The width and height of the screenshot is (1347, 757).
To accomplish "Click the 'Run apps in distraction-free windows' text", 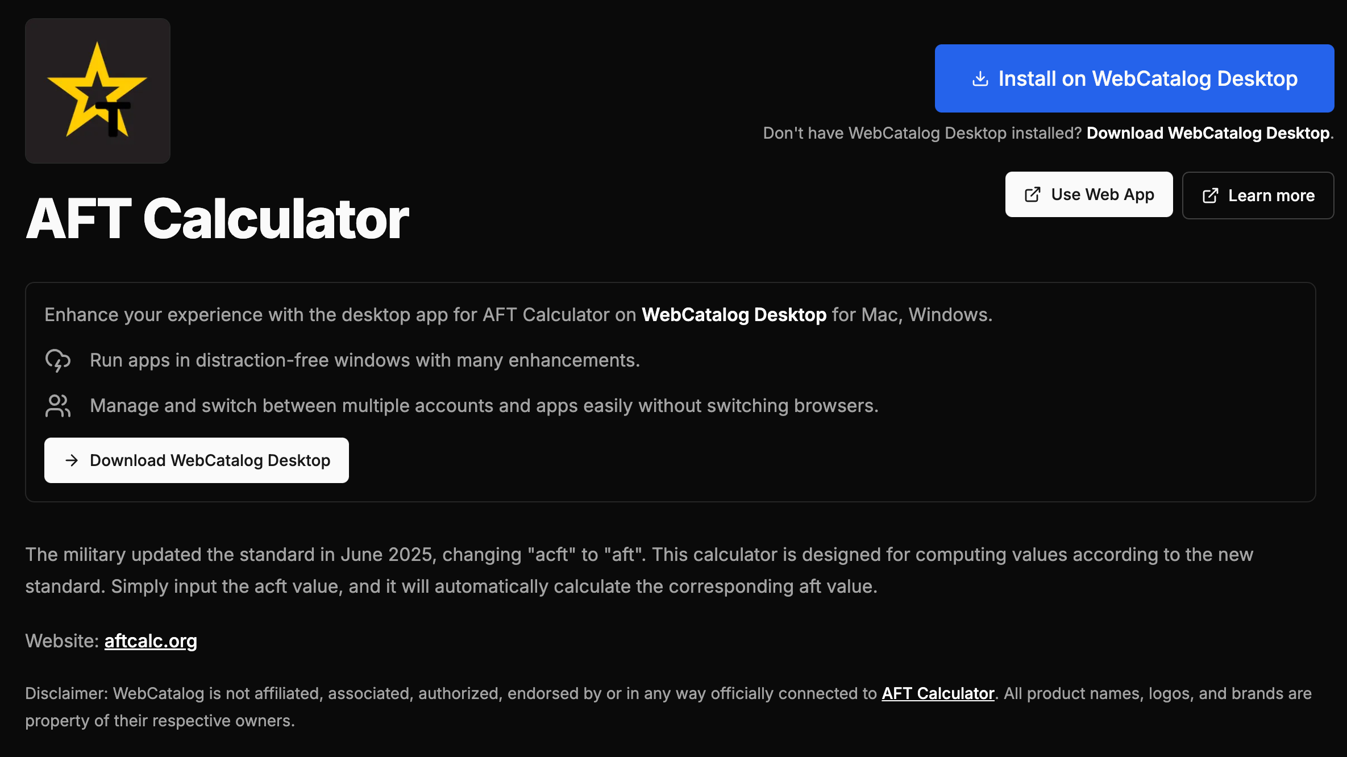I will pos(365,360).
